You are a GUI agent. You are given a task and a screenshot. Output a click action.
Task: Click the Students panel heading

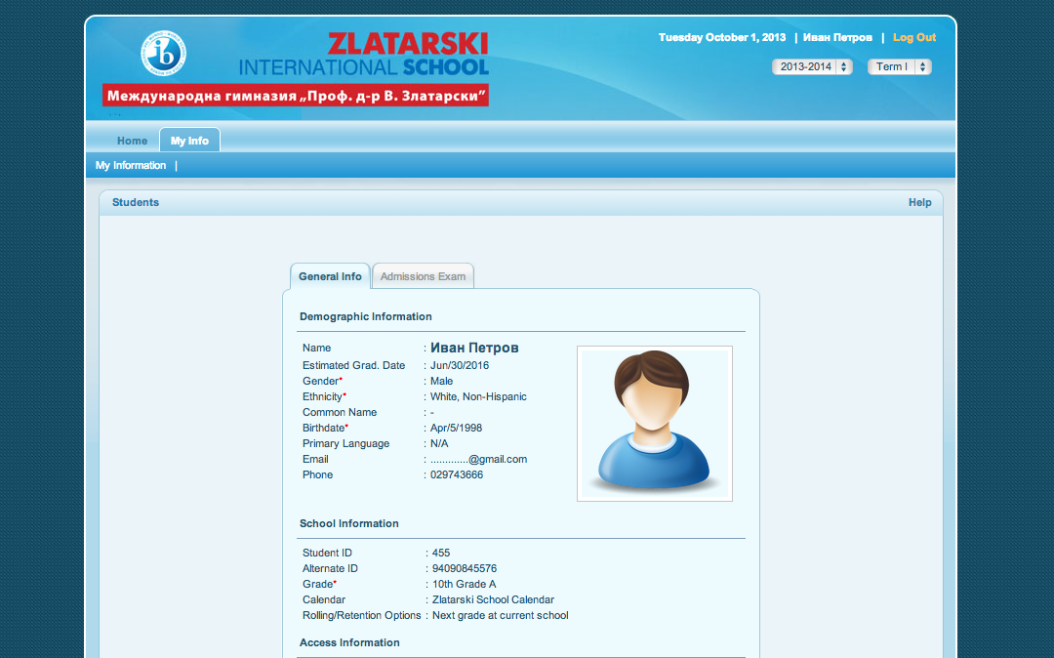[x=136, y=203]
